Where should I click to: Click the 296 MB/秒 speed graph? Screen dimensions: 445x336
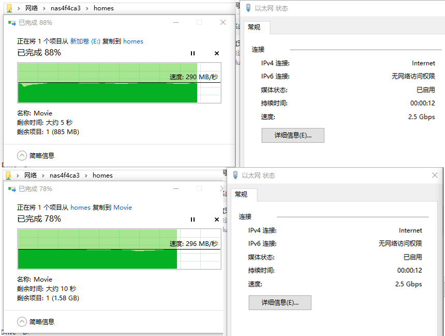tap(119, 249)
